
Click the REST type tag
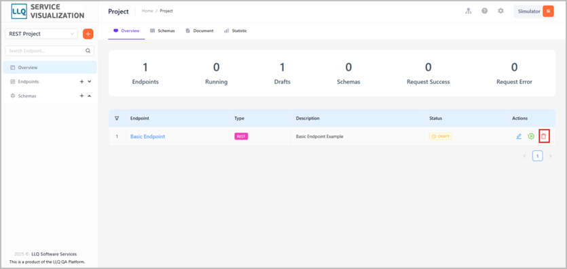(x=241, y=136)
